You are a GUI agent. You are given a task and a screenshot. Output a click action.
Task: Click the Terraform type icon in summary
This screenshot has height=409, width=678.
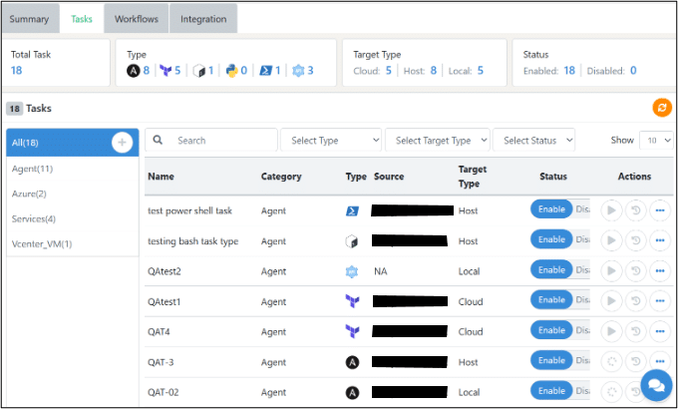pos(166,71)
